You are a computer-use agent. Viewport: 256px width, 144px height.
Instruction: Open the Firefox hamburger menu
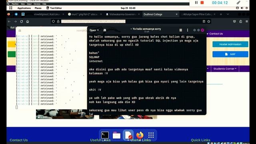coord(247,21)
